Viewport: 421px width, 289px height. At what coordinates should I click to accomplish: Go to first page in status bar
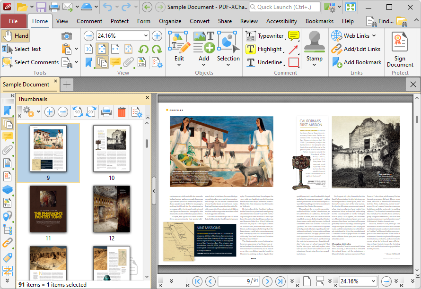tap(197, 281)
